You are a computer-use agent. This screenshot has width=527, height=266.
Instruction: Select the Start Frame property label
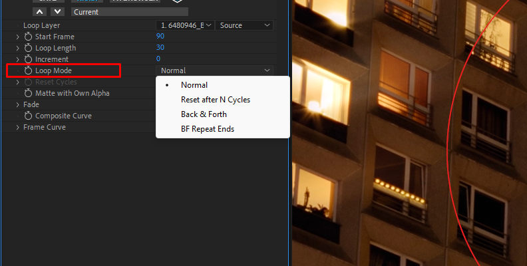(55, 37)
